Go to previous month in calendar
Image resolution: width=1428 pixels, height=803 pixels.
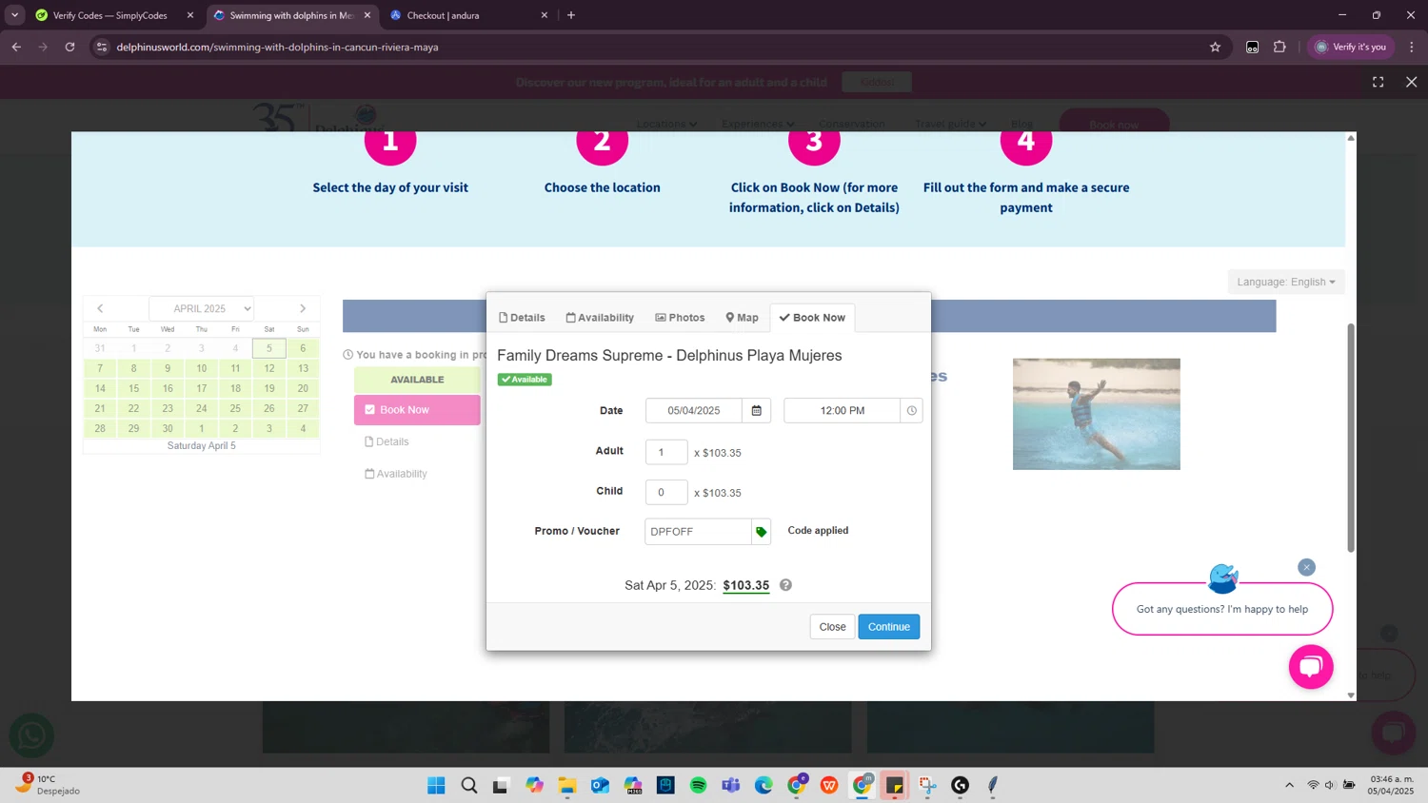100,308
